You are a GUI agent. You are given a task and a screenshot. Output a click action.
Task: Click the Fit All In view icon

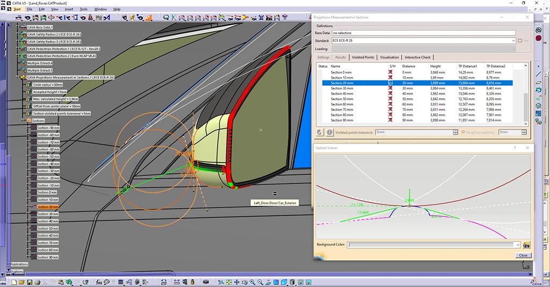pos(229,282)
